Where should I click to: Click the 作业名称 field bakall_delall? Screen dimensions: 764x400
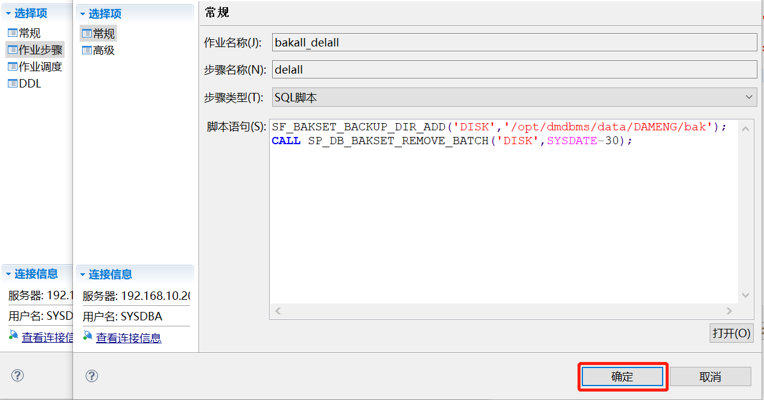tap(514, 42)
